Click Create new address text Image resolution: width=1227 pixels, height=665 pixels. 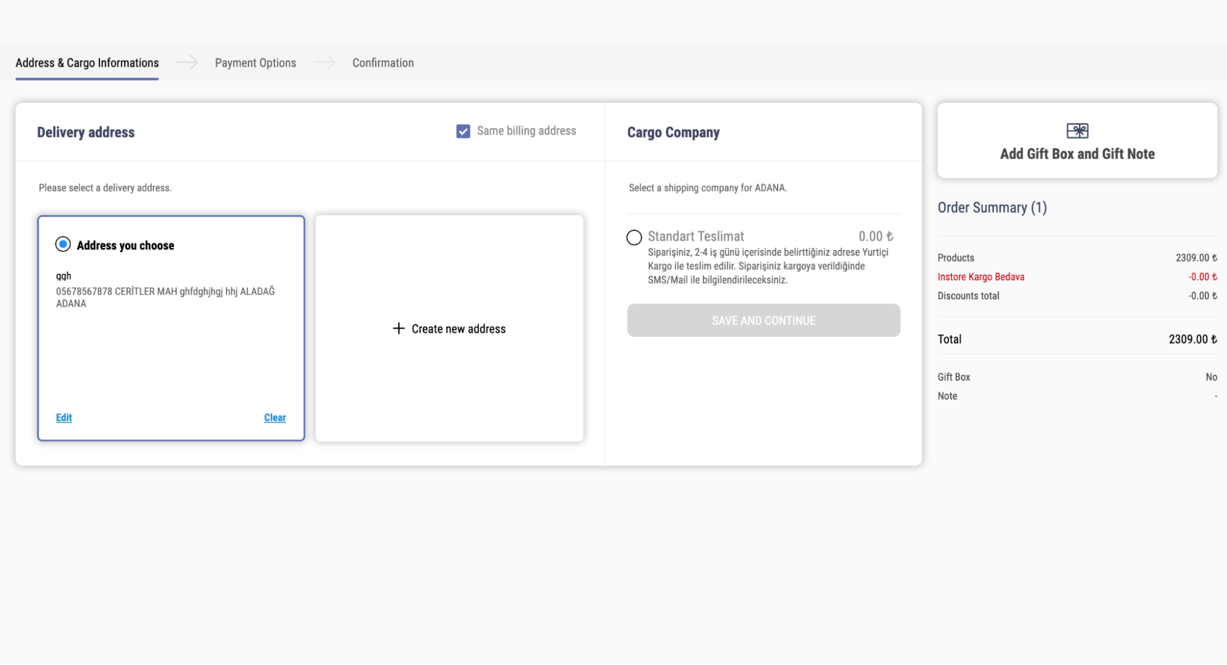pyautogui.click(x=459, y=329)
